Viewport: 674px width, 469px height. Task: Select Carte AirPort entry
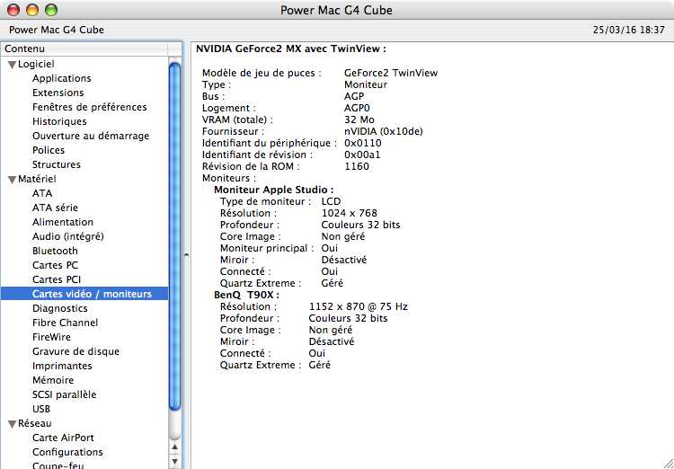(x=63, y=438)
